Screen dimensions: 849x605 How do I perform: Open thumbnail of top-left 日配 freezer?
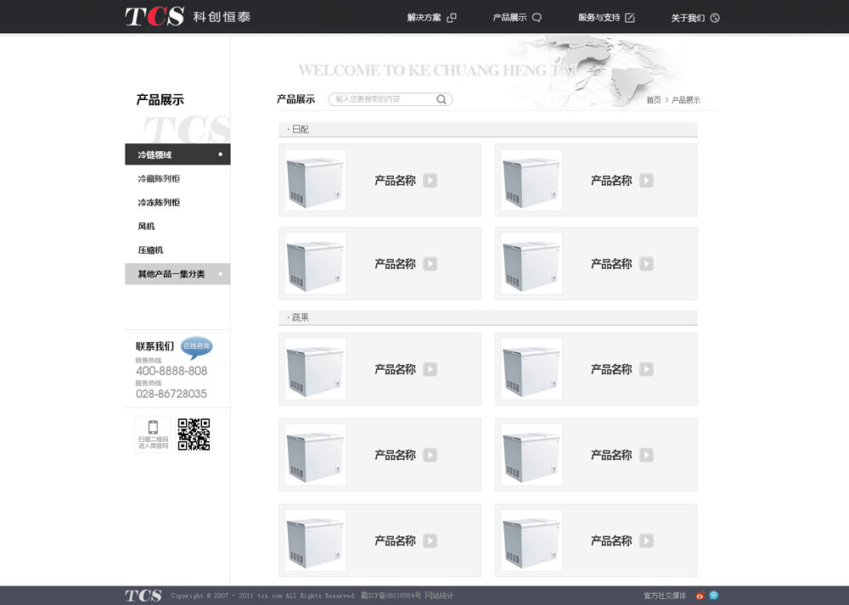coord(316,180)
